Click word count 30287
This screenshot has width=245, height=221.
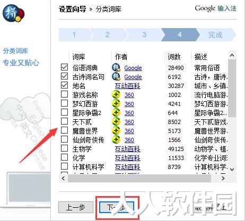[176, 86]
